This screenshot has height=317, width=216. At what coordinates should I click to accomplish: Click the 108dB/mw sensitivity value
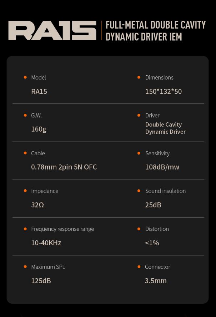[162, 167]
